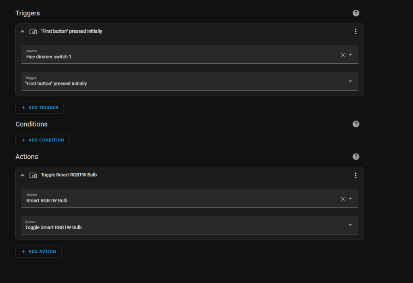This screenshot has width=413, height=283.
Task: Expand the Trigger type dropdown
Action: click(350, 81)
